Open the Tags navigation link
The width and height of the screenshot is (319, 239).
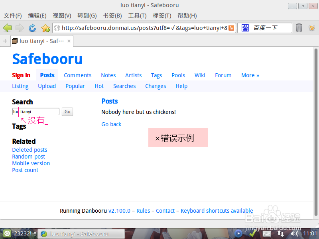pos(156,76)
